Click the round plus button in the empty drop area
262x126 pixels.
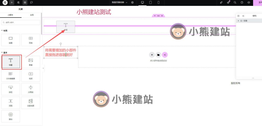(x=152, y=55)
